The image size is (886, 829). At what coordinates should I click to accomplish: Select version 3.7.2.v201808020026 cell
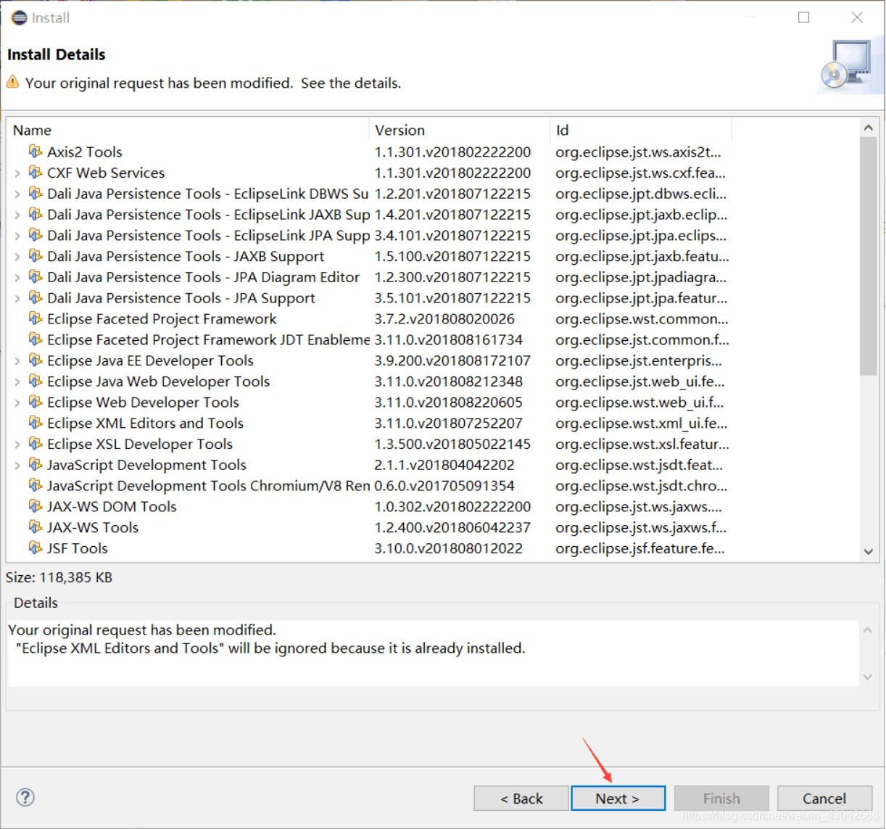(444, 319)
